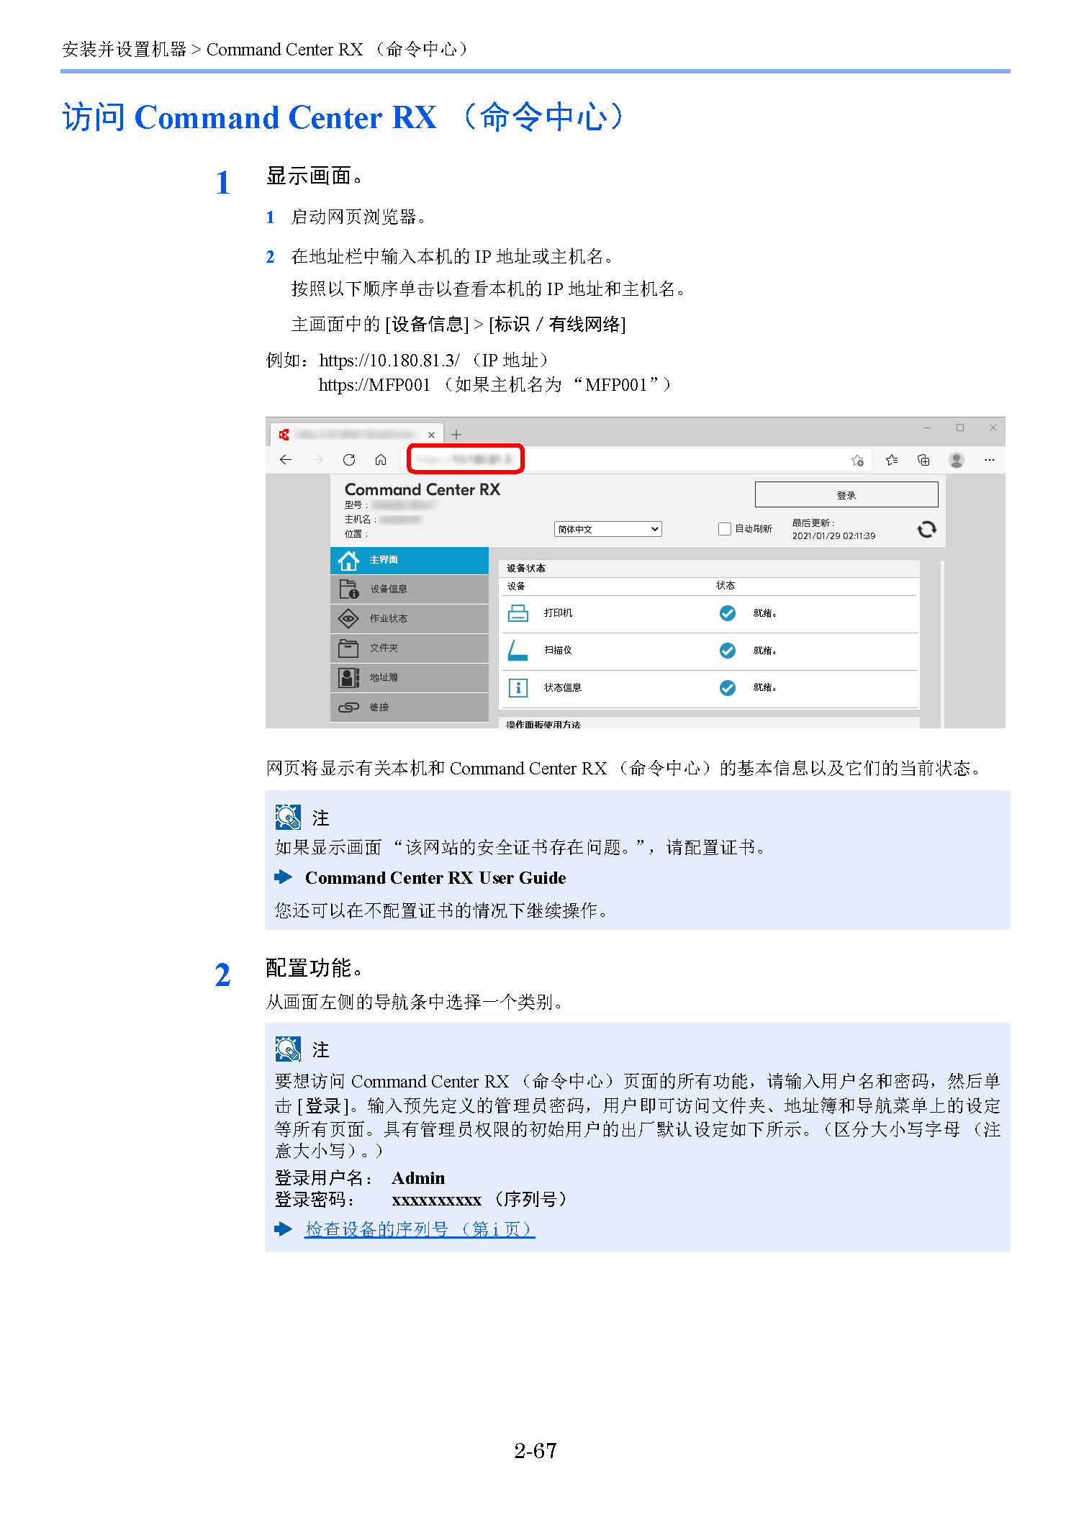1071x1515 pixels.
Task: Click the https://MFP001 example URL text
Action: [374, 385]
